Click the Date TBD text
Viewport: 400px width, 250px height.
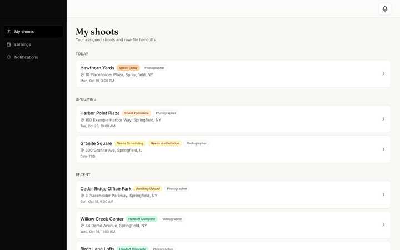click(x=88, y=156)
